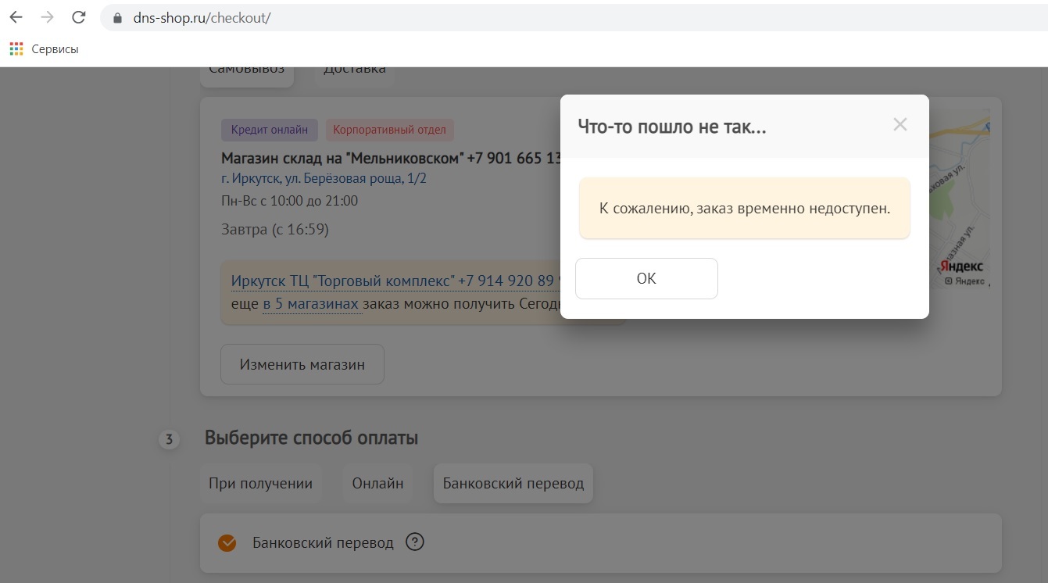Confirm the error dialog with OK

click(x=646, y=278)
